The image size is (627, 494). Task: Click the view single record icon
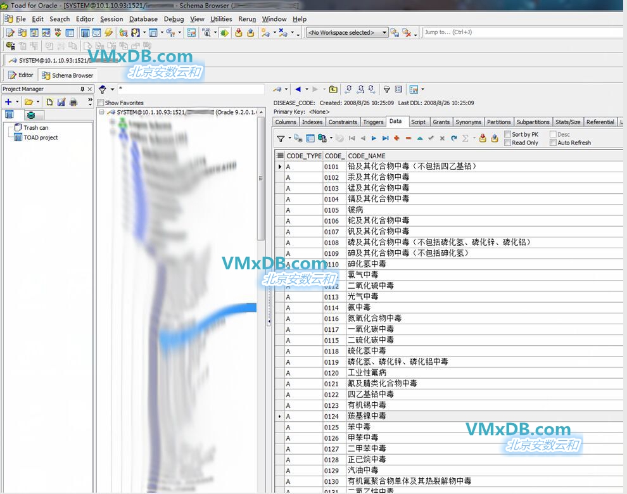pos(310,139)
